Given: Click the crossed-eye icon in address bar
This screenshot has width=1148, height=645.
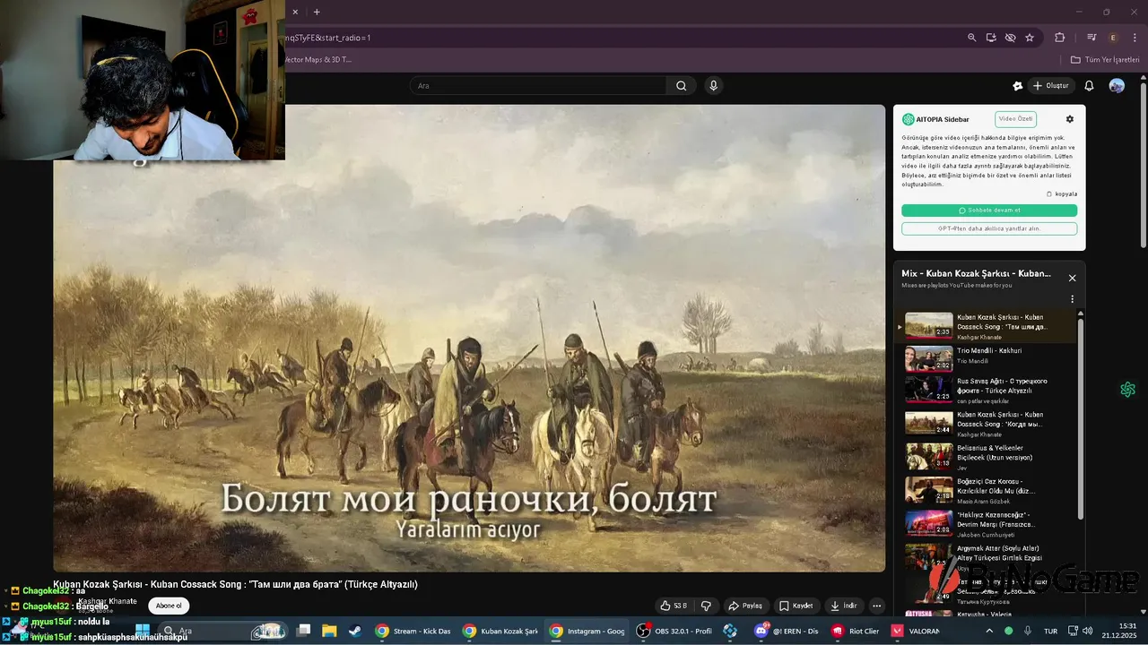Looking at the screenshot, I should click(x=1010, y=38).
